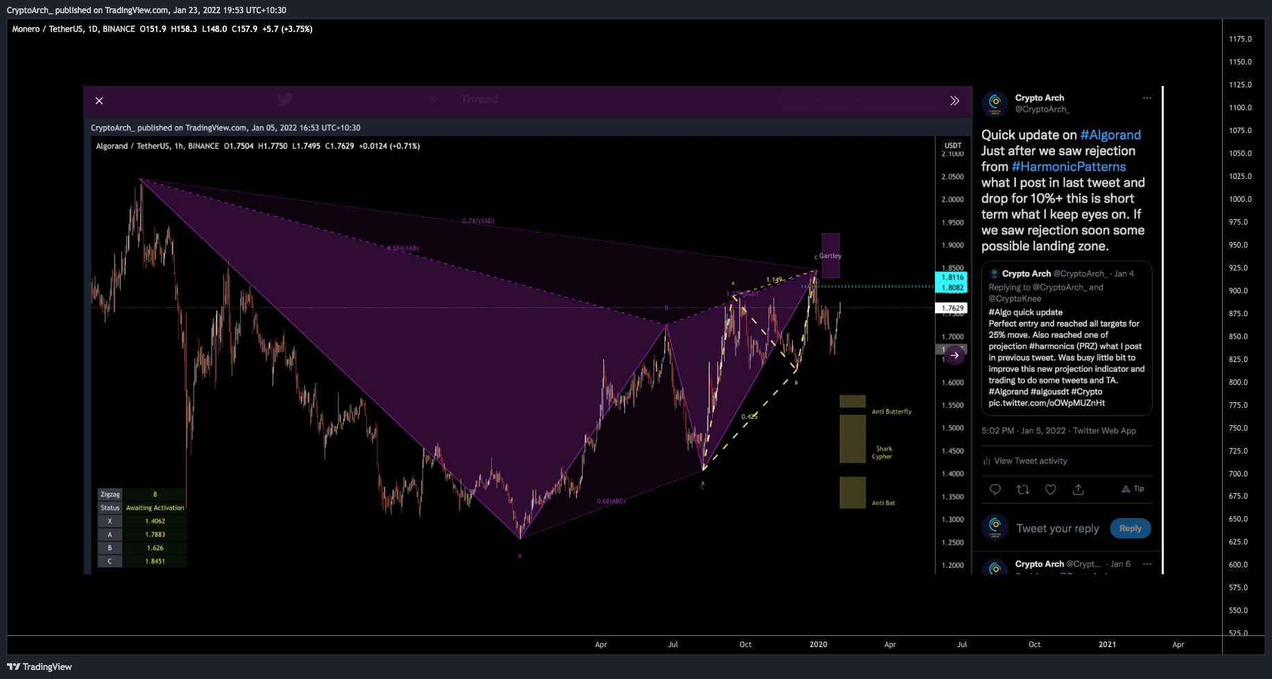This screenshot has height=679, width=1272.
Task: Click the Shark Cypher zone label
Action: (x=883, y=453)
